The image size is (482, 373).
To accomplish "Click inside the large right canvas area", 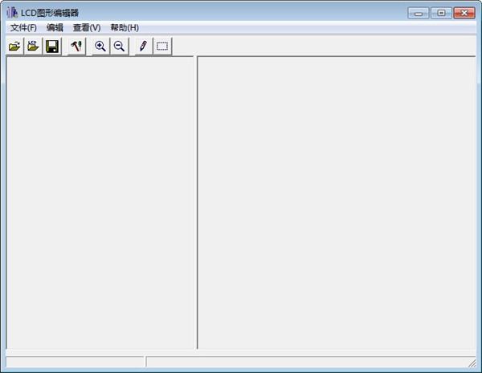I will (x=337, y=201).
